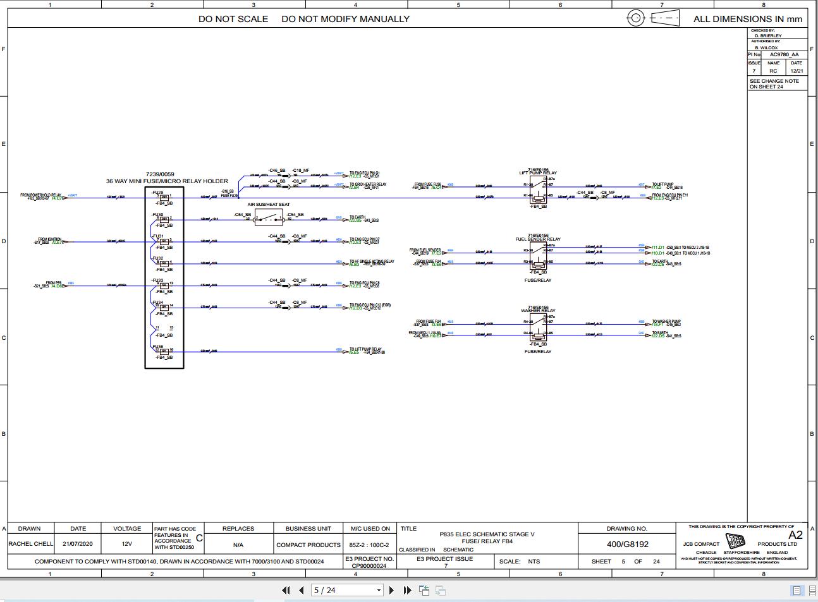This screenshot has width=818, height=602.
Task: Click the 'A2' sheet size label
Action: [795, 535]
